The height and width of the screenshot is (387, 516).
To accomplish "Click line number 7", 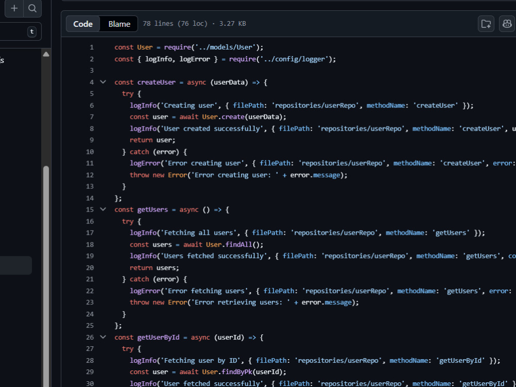I will pos(92,117).
